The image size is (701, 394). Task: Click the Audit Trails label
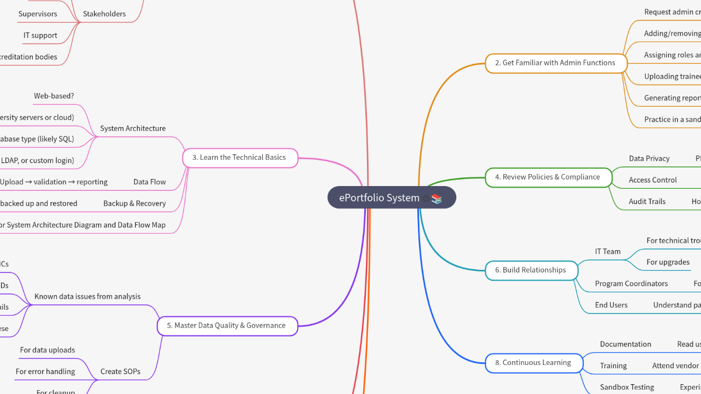coord(646,201)
